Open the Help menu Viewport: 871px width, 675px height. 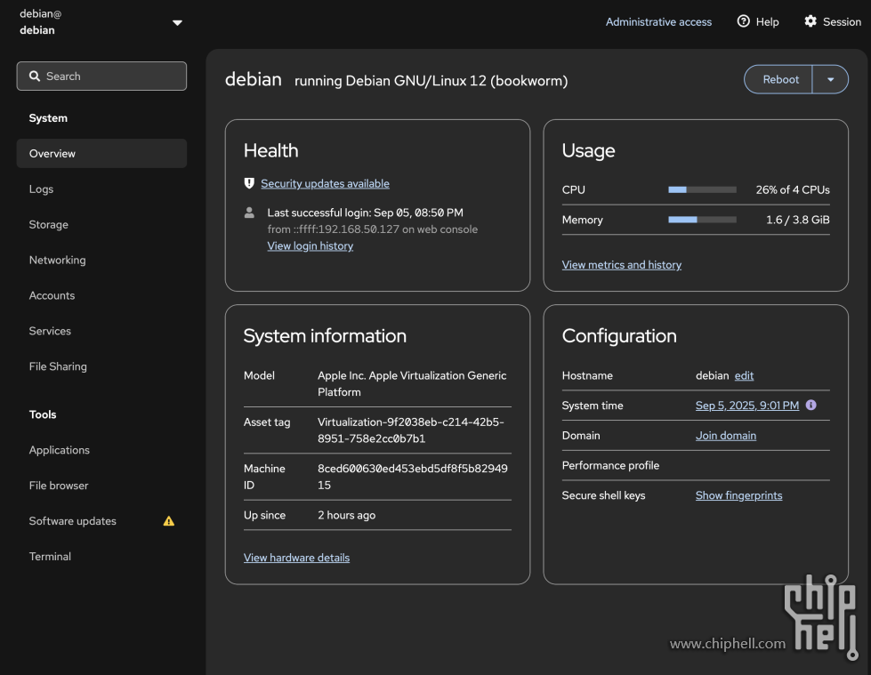pyautogui.click(x=758, y=21)
